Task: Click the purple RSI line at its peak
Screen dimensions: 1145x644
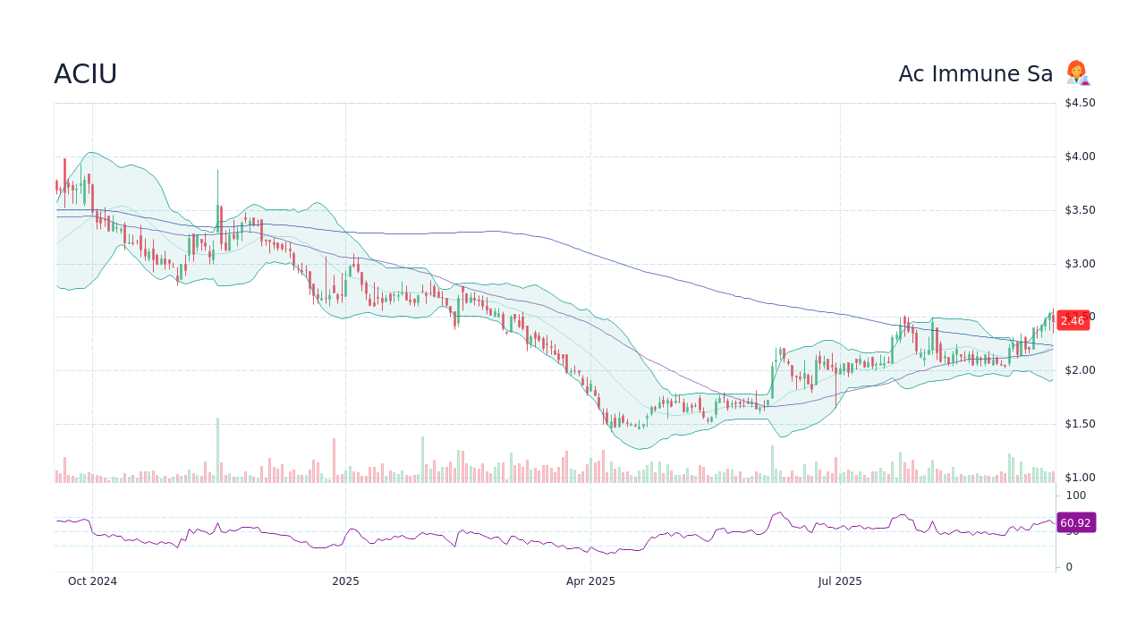Action: coord(779,512)
